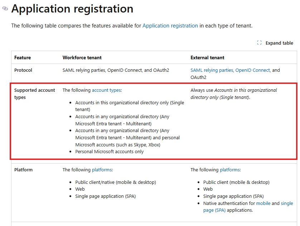The height and width of the screenshot is (226, 300).
Task: Open the mobile link under Native authentication
Action: pos(263,203)
